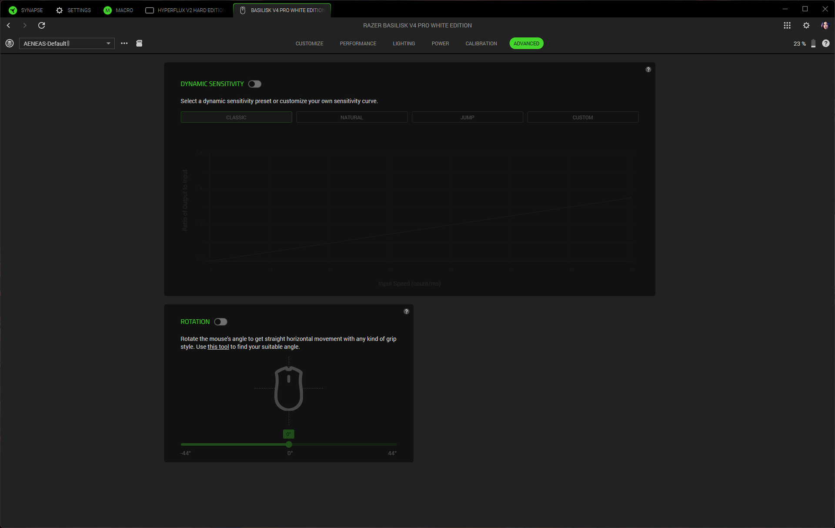
Task: Select the Power tab
Action: click(440, 43)
